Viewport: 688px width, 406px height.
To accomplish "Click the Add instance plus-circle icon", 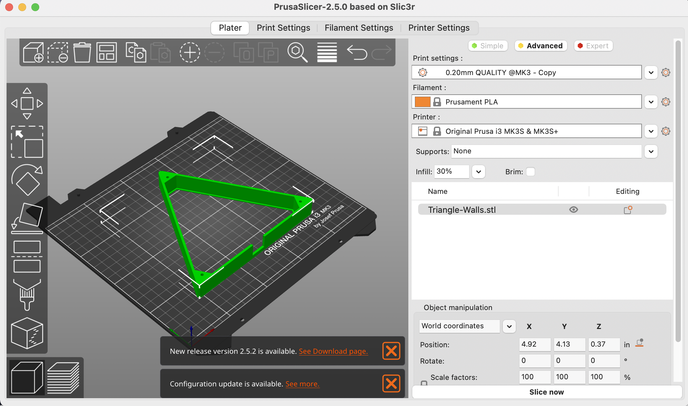I will coord(189,52).
